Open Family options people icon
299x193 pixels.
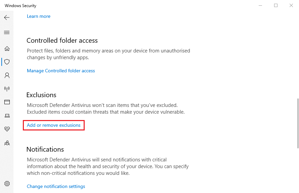tap(7, 143)
